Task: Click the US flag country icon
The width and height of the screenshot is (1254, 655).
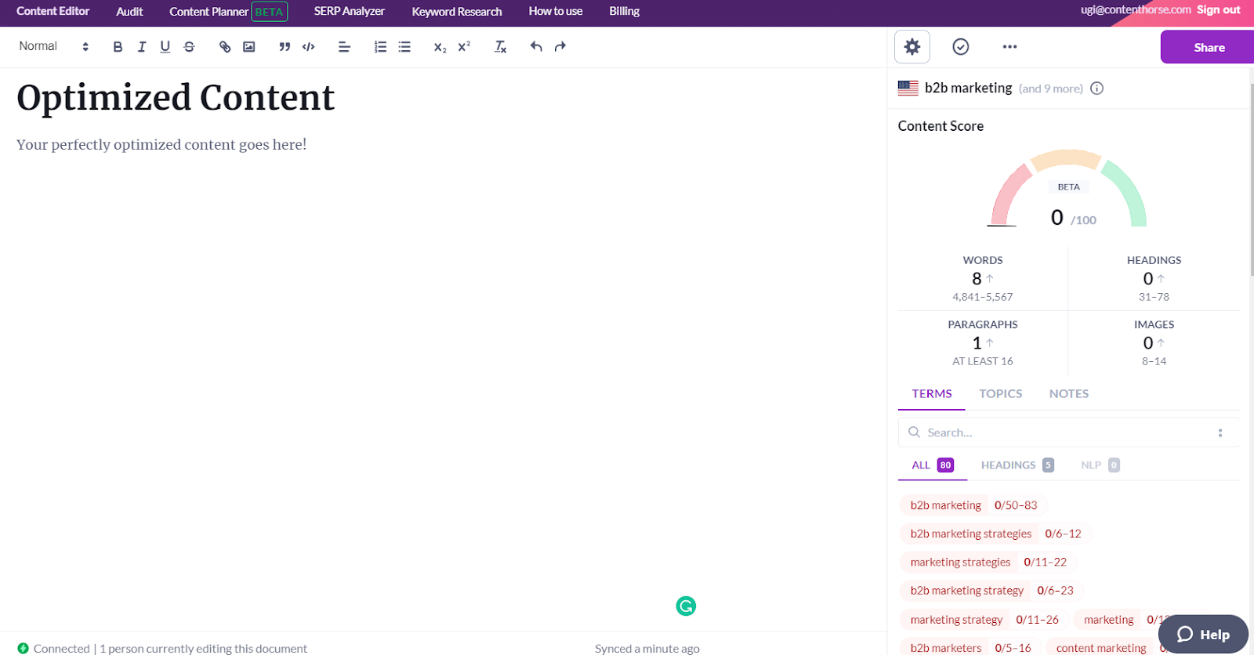Action: click(x=908, y=89)
